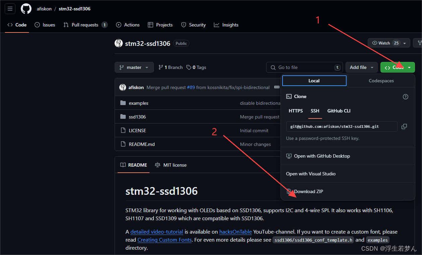The width and height of the screenshot is (422, 255).
Task: Click the afiskon commit author avatar
Action: click(x=123, y=87)
